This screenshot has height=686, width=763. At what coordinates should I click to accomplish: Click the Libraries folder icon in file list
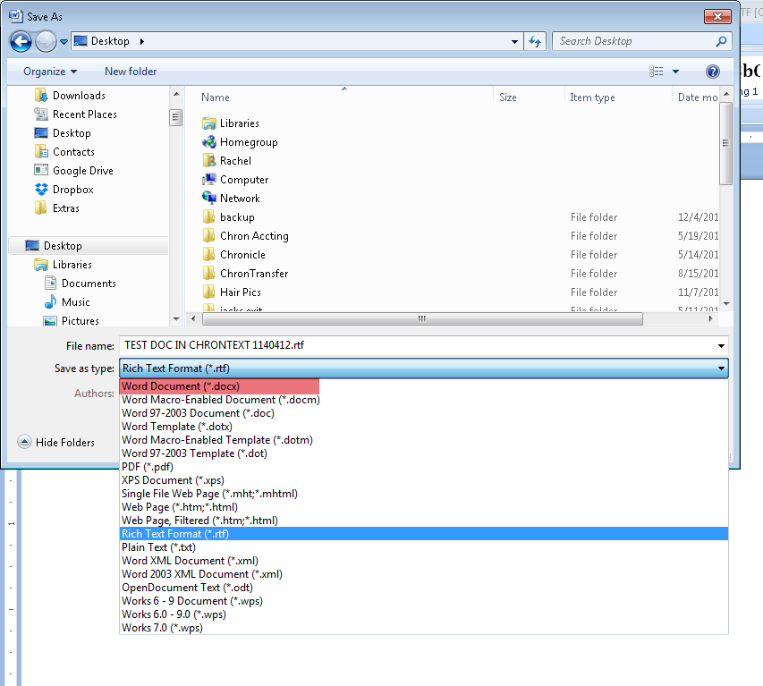(x=209, y=123)
